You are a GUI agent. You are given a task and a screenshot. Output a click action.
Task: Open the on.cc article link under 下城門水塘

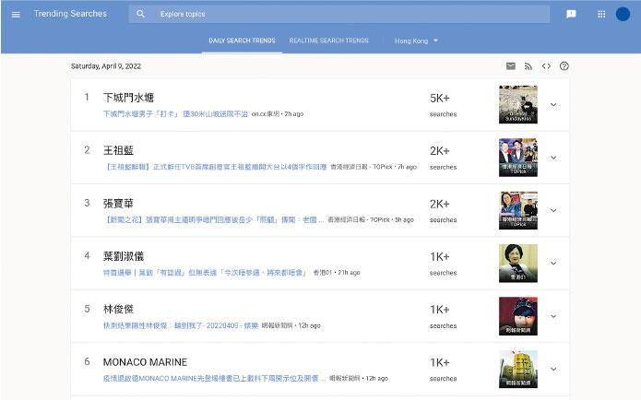coord(175,114)
